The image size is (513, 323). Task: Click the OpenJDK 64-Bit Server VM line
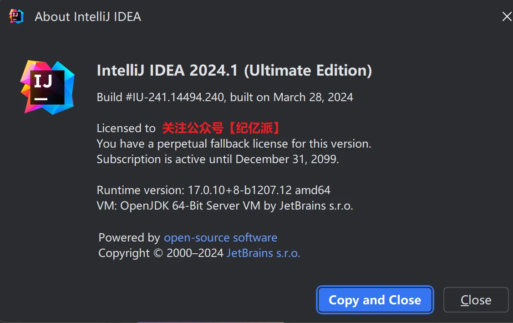(x=225, y=205)
